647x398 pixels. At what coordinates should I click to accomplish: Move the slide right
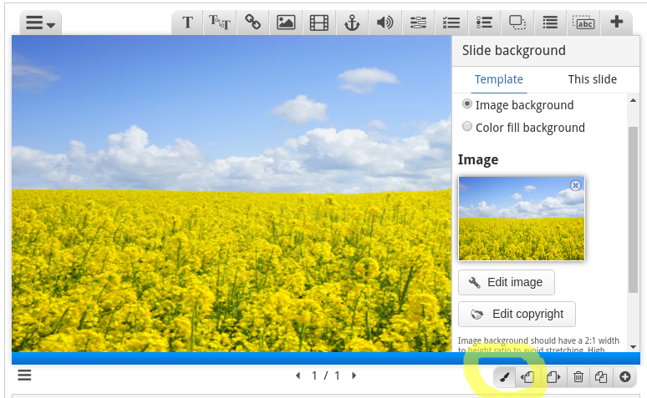click(553, 377)
